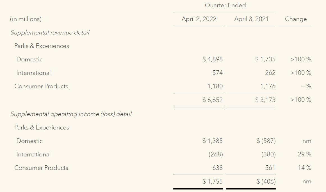The image size is (326, 192).
Task: Click the Change column header
Action: tap(296, 19)
